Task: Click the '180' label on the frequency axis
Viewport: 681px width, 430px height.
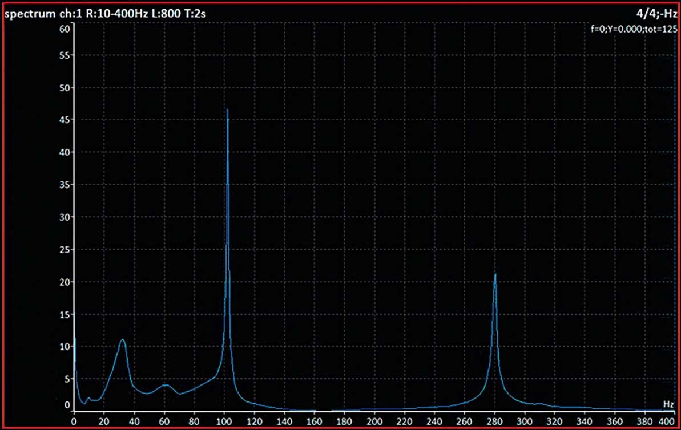Action: (x=344, y=421)
